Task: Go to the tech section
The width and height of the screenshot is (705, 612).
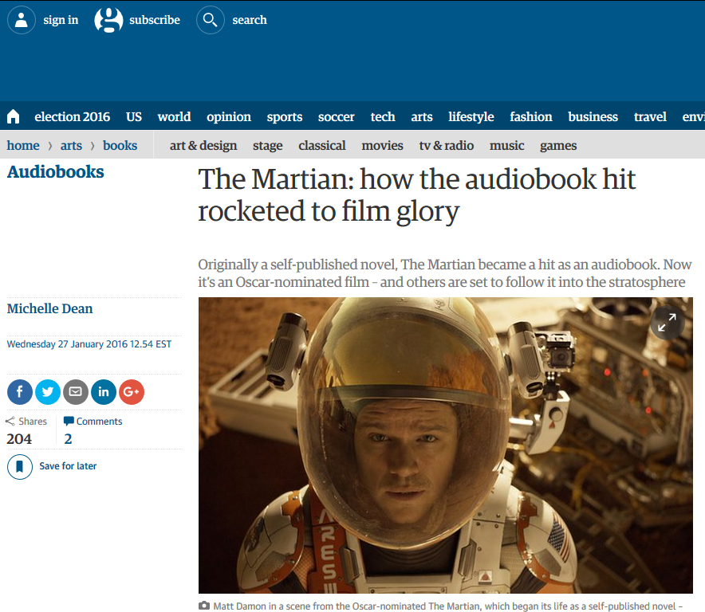Action: pyautogui.click(x=383, y=117)
